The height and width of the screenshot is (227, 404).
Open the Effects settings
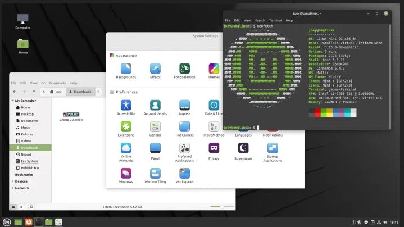coord(155,71)
